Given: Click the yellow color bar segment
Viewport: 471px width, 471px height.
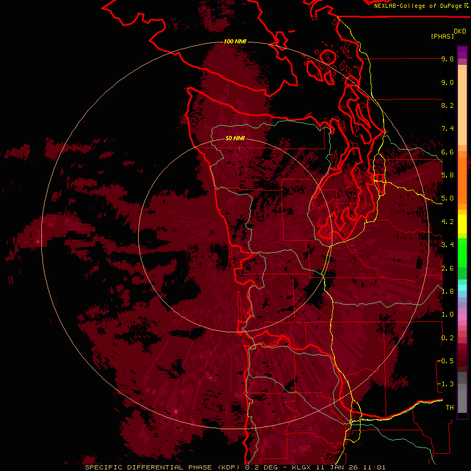Looking at the screenshot, I should (462, 224).
